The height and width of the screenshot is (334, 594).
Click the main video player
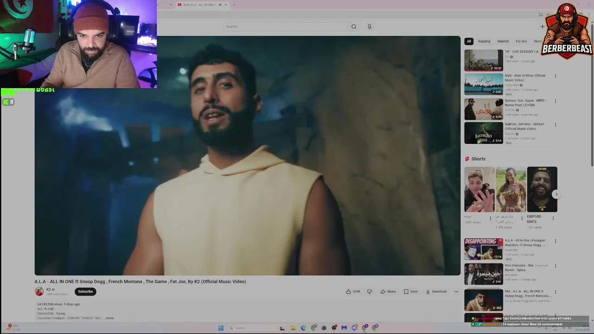click(x=247, y=155)
